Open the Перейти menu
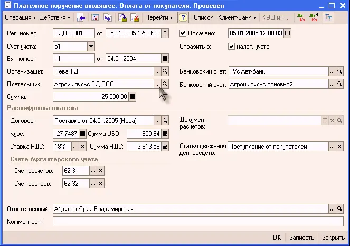Viewport: 350px width, 246px height. coord(159,17)
